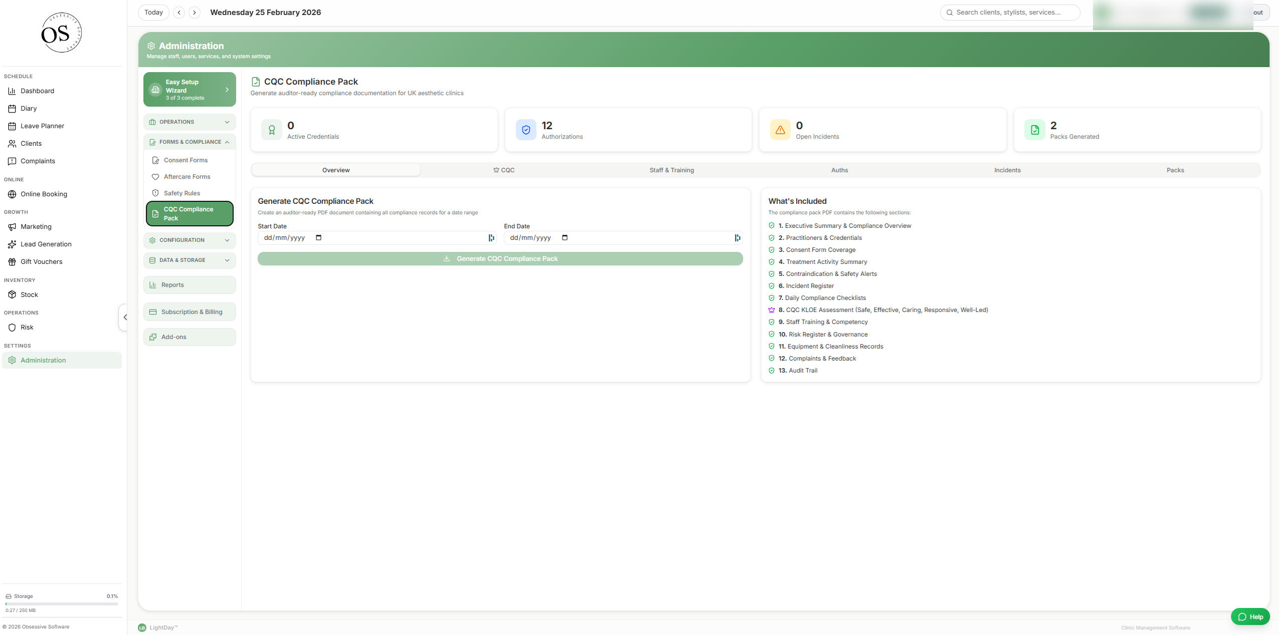This screenshot has width=1279, height=635.
Task: Focus the Start Date field
Action: pyautogui.click(x=377, y=238)
